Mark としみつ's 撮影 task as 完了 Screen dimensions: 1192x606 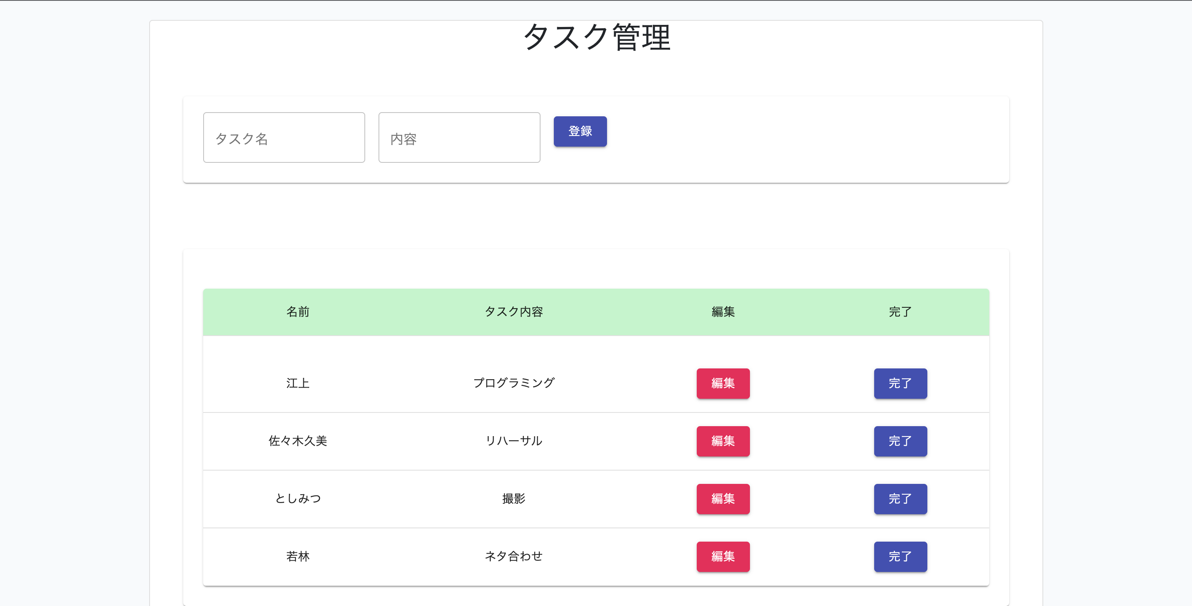click(x=900, y=499)
